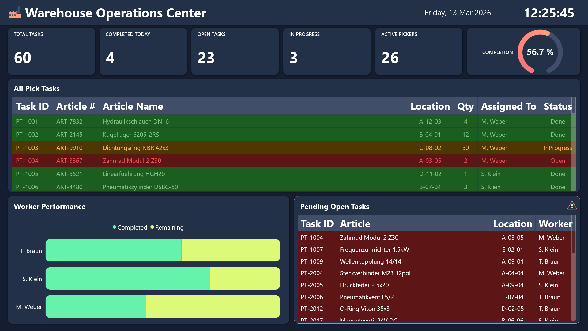Open the Pending Open Tasks panel title
The width and height of the screenshot is (588, 331).
pos(334,207)
